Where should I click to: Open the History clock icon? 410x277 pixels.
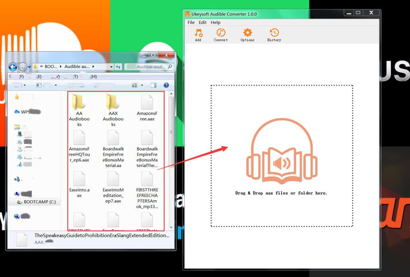pyautogui.click(x=274, y=34)
